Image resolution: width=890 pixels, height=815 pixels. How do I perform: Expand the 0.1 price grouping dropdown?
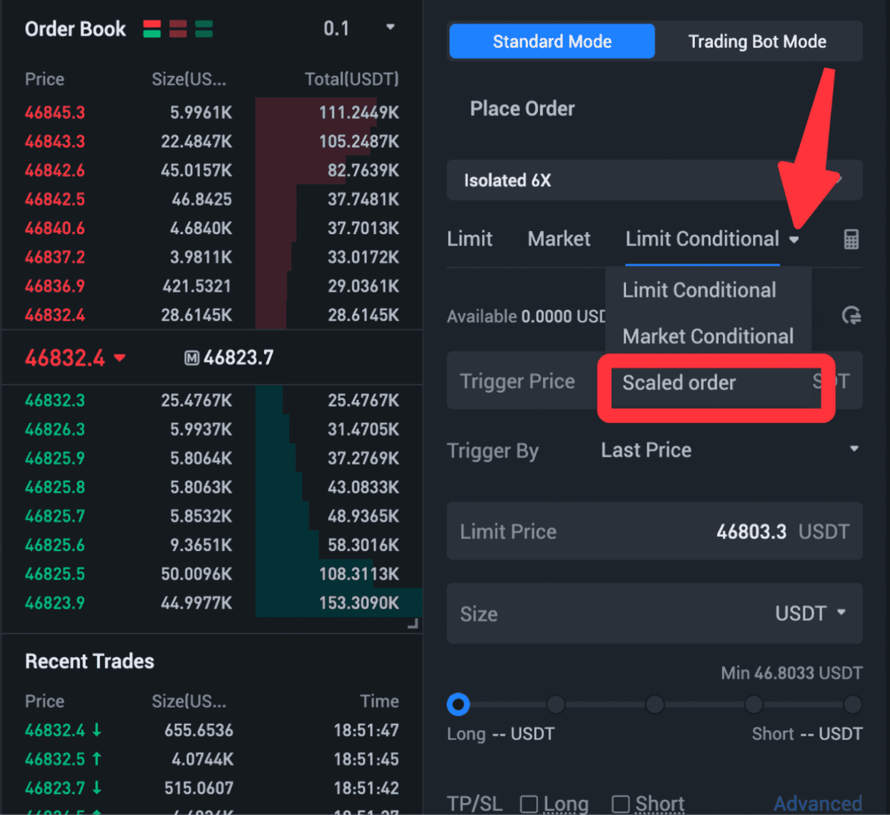[x=390, y=27]
